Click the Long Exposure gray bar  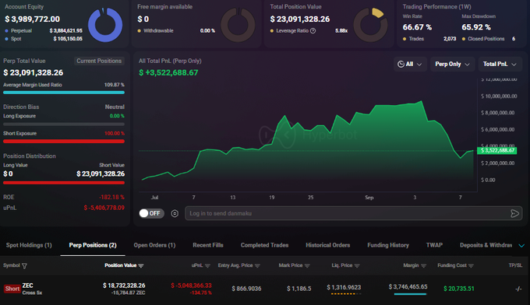64,124
